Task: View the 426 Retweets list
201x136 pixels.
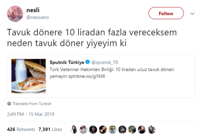Action: pos(21,129)
